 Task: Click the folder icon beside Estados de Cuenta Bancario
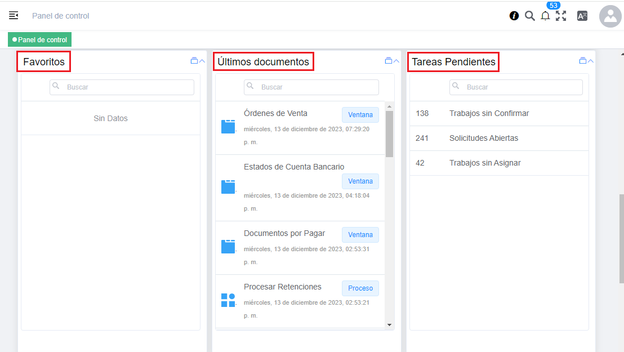pyautogui.click(x=228, y=187)
